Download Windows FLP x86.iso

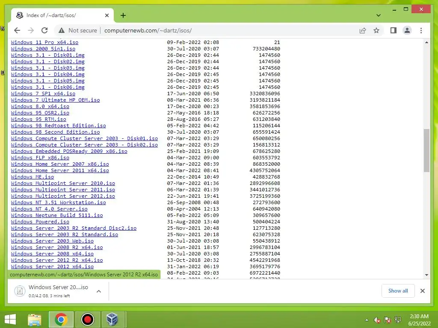[x=40, y=158]
